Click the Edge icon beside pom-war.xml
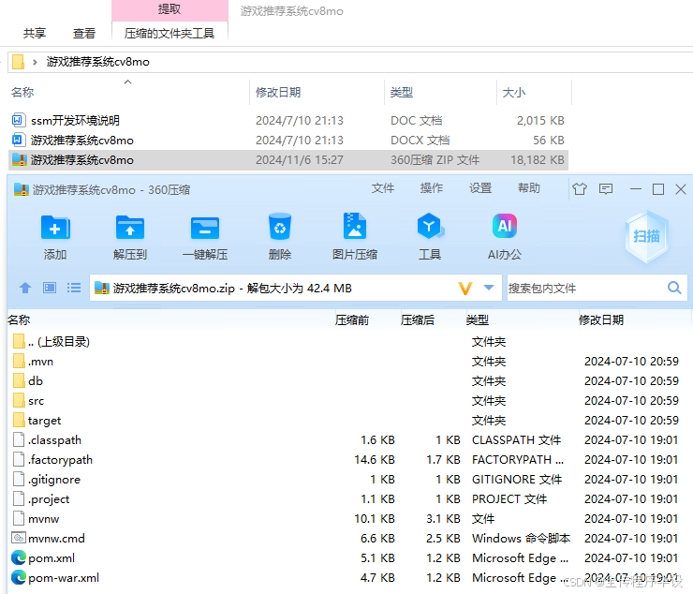This screenshot has height=594, width=693. tap(19, 578)
